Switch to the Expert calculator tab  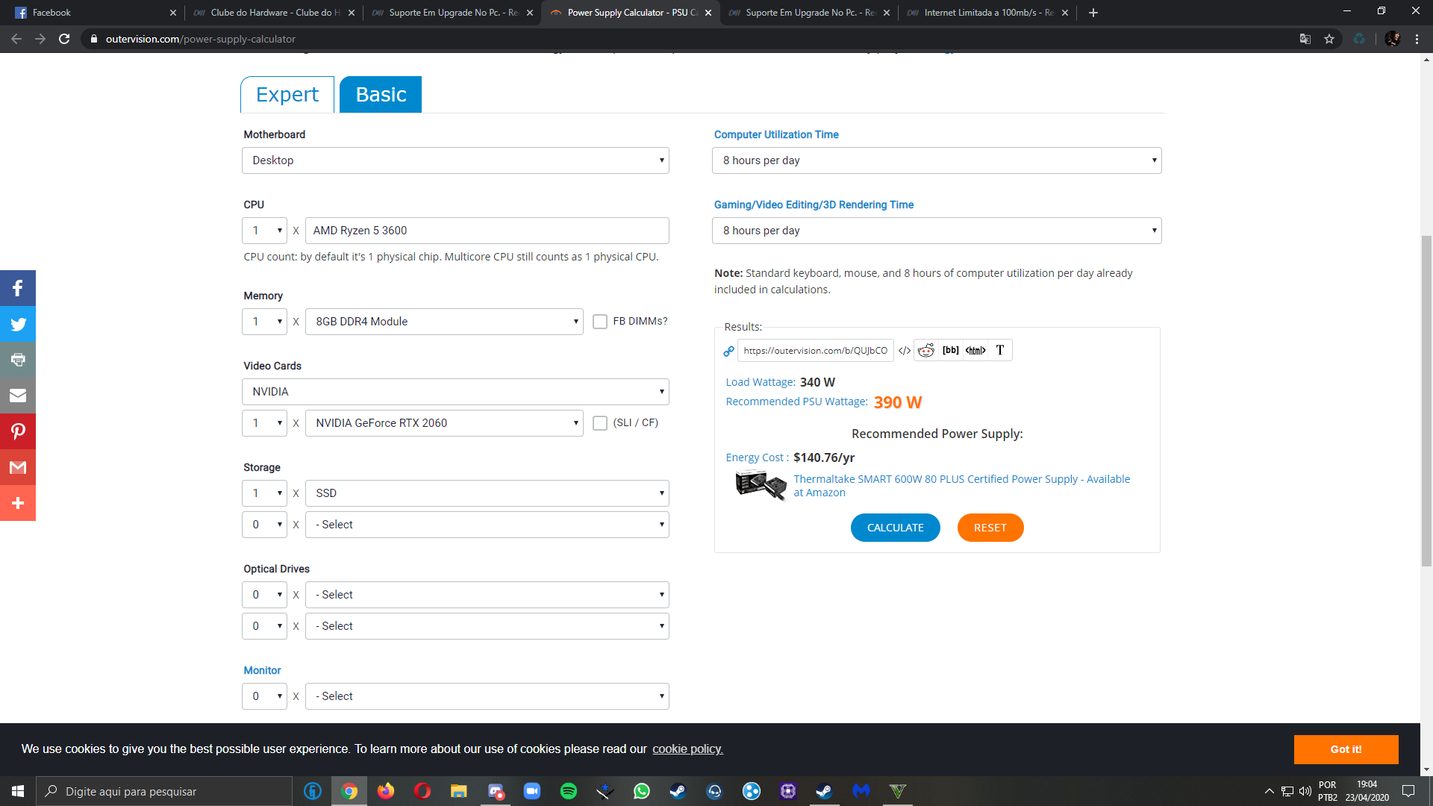[287, 95]
